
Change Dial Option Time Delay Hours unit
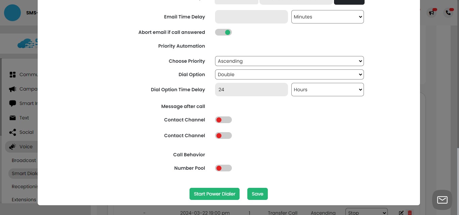[327, 90]
